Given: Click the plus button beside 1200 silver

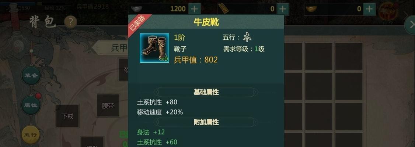Looking at the screenshot, I should click(x=194, y=9).
